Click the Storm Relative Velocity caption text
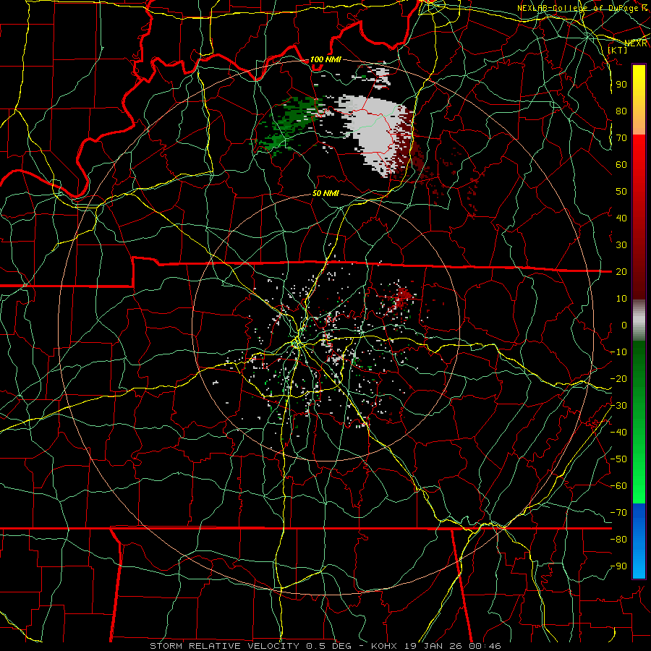Image resolution: width=651 pixels, height=651 pixels. point(325,646)
